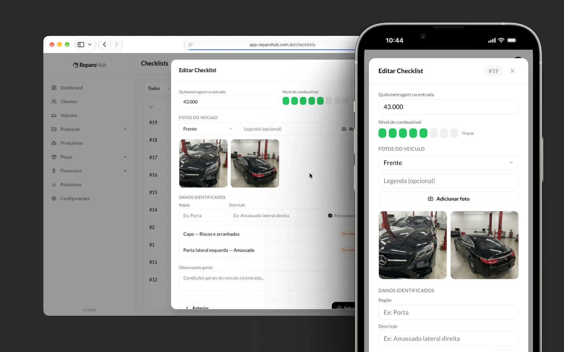Open the rear car photo thumbnail on the phone

[x=484, y=245]
